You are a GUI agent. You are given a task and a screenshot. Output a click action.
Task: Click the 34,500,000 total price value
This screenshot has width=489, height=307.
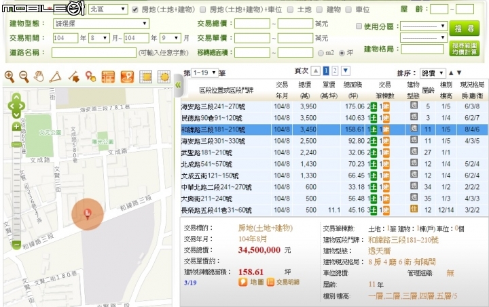pyautogui.click(x=259, y=250)
